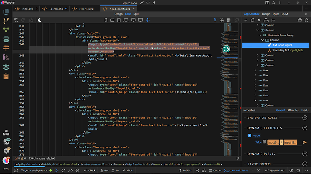Click the System Check button
This screenshot has width=311, height=174.
click(275, 170)
